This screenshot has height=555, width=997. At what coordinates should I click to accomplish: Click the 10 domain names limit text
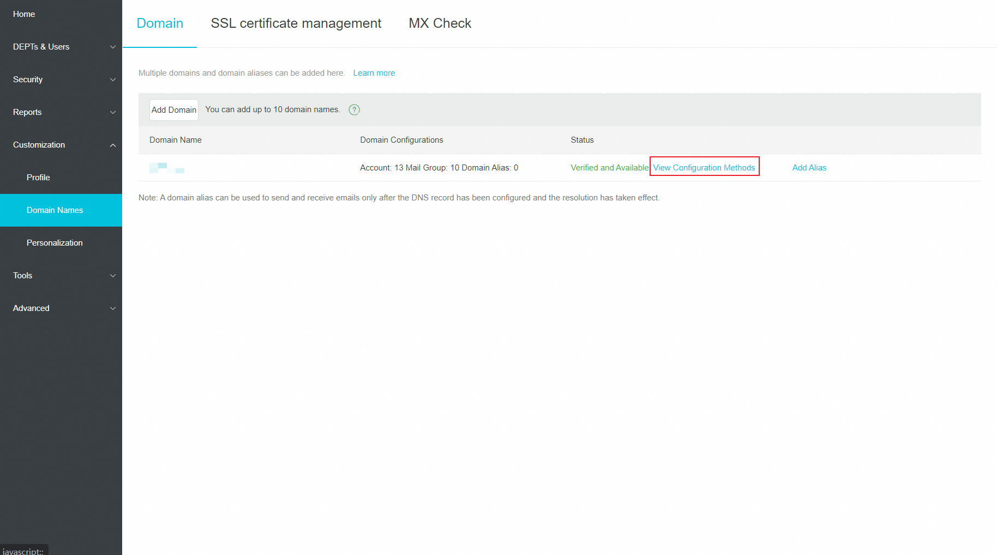pyautogui.click(x=273, y=109)
